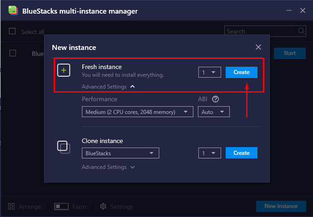313x217 pixels.
Task: Click the 'Fresh instance' heading text
Action: coord(101,67)
